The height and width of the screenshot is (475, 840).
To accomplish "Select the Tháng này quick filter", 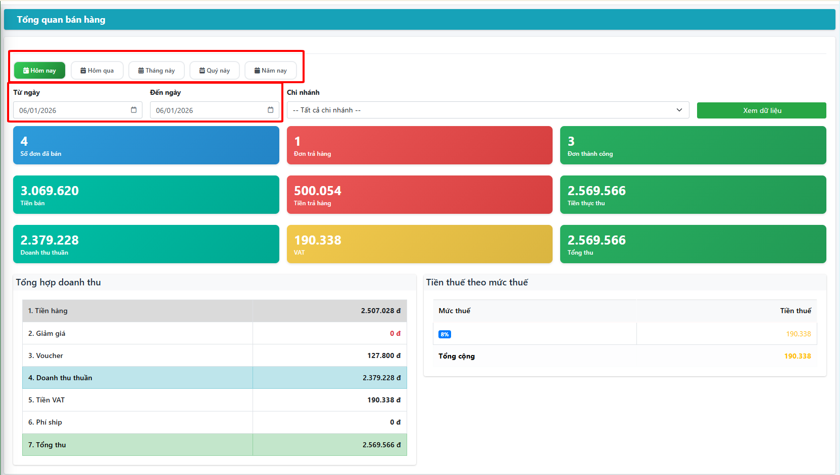I will (157, 71).
